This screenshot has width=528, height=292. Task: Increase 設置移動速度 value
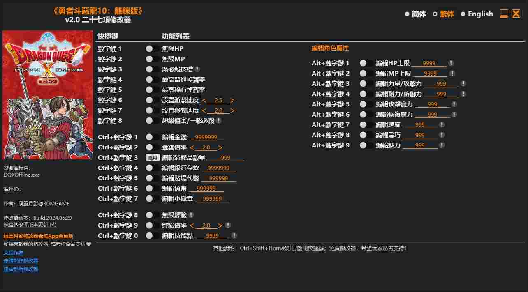pos(232,111)
